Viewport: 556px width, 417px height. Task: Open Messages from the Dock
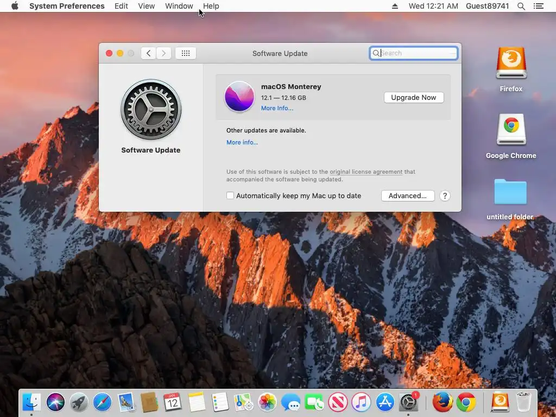coord(290,402)
